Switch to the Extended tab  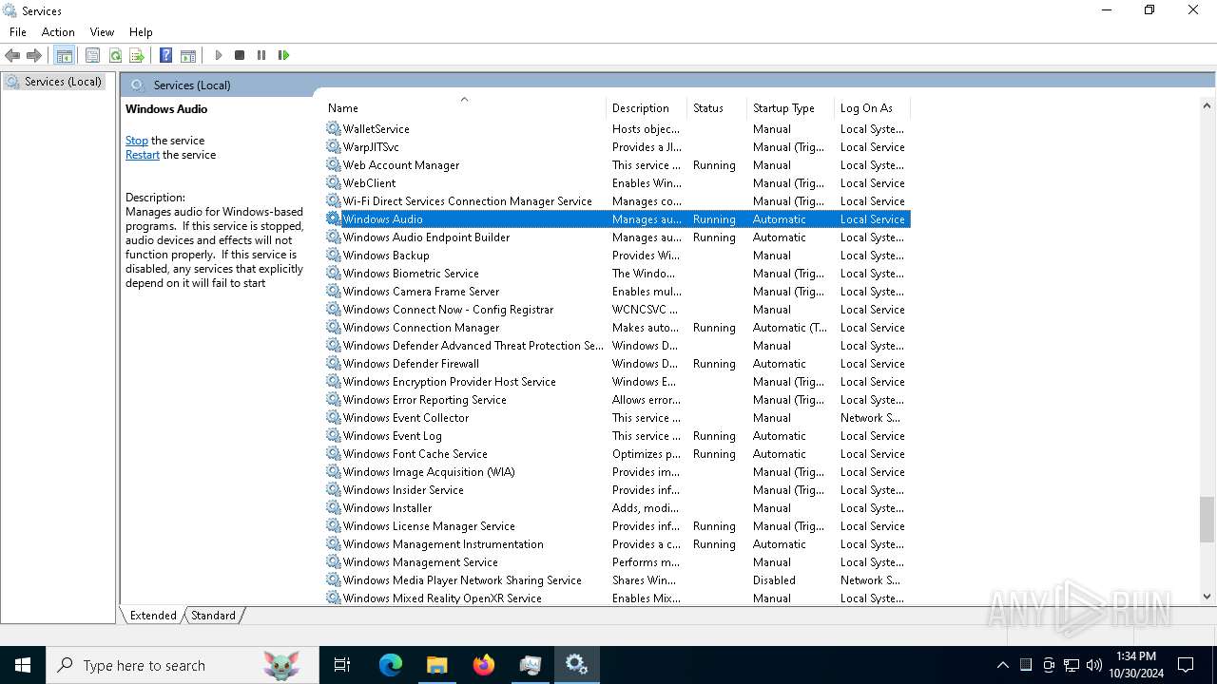click(153, 616)
